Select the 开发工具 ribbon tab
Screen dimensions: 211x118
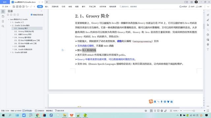[x=92, y=7]
